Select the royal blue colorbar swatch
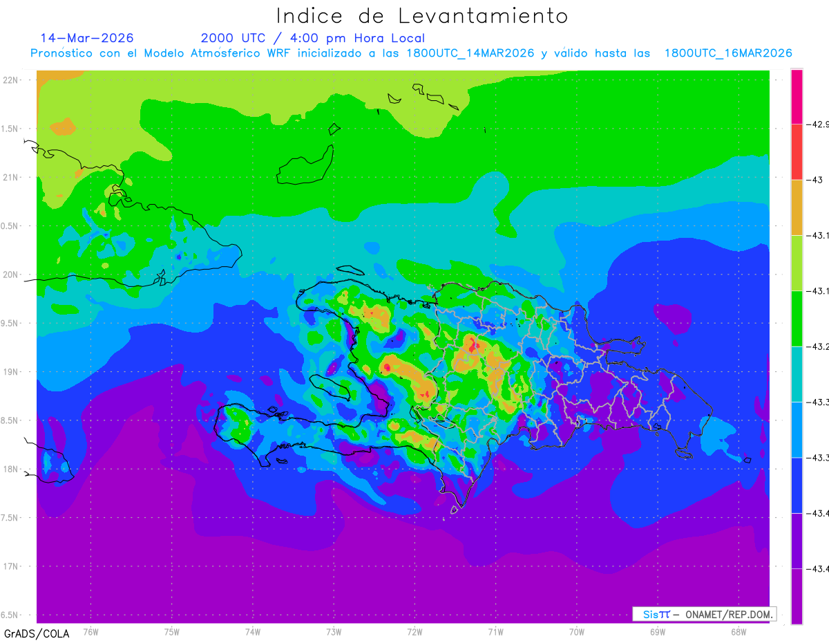 [x=797, y=485]
